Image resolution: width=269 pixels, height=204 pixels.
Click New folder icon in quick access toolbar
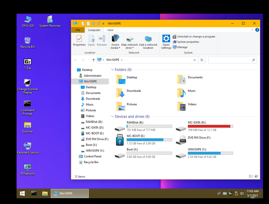(x=88, y=23)
